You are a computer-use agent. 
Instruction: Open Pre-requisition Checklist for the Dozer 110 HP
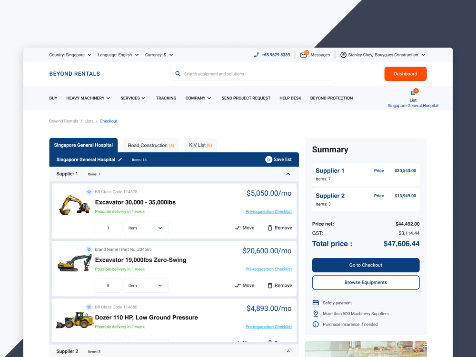tap(268, 327)
